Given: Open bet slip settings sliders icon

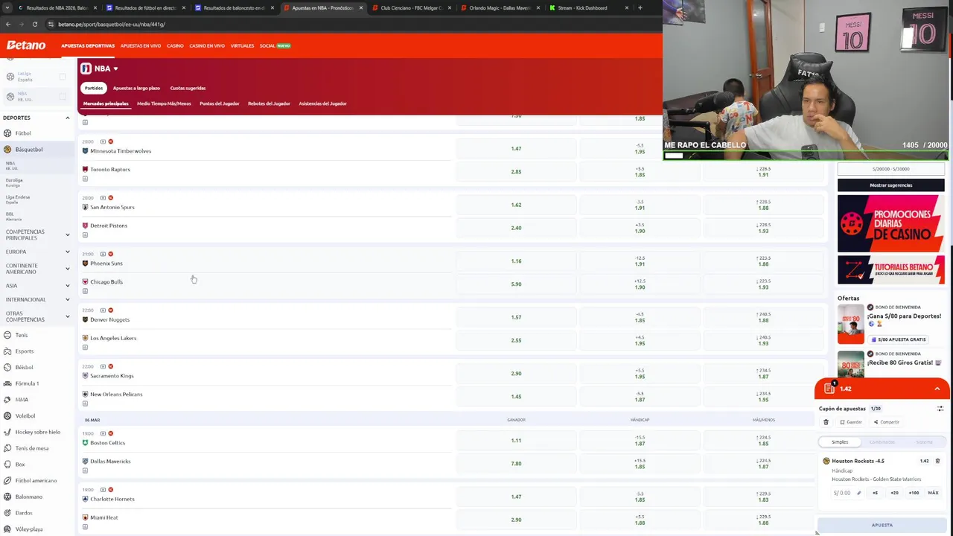Looking at the screenshot, I should point(940,409).
